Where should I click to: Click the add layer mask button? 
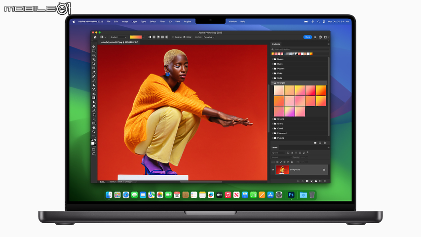coord(307,181)
